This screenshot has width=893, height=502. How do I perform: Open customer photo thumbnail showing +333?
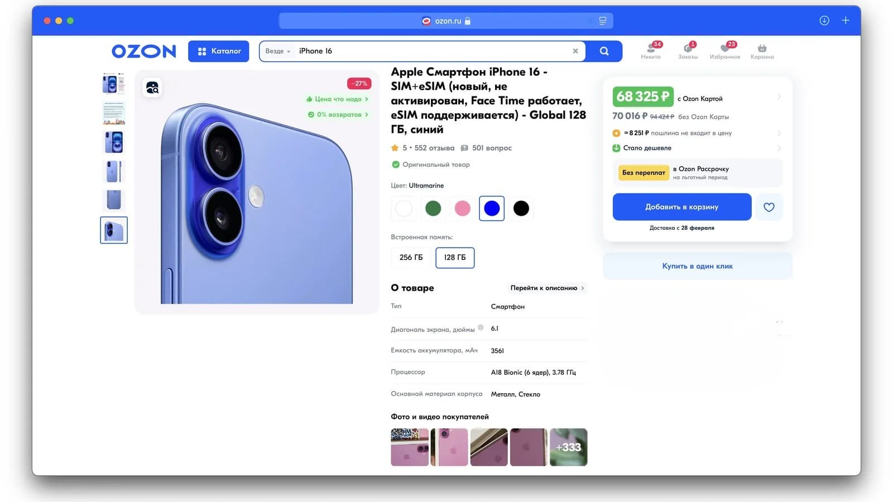(x=569, y=447)
